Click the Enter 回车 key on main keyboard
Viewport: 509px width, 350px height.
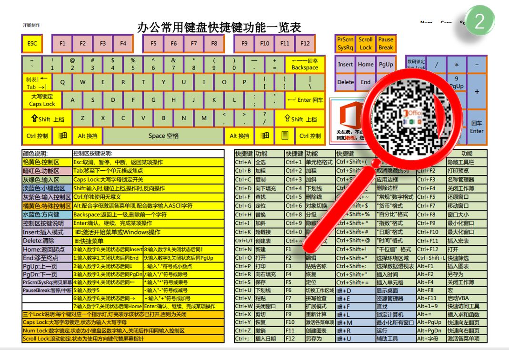click(x=305, y=100)
